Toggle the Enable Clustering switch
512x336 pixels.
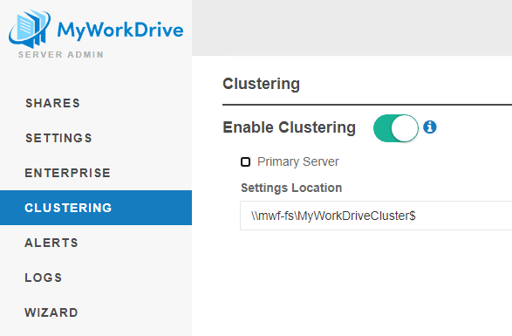(x=396, y=128)
